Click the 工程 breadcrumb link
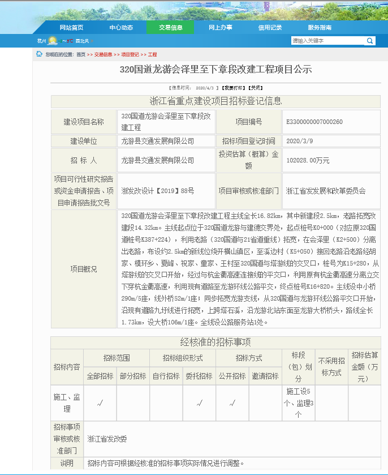 (x=152, y=55)
